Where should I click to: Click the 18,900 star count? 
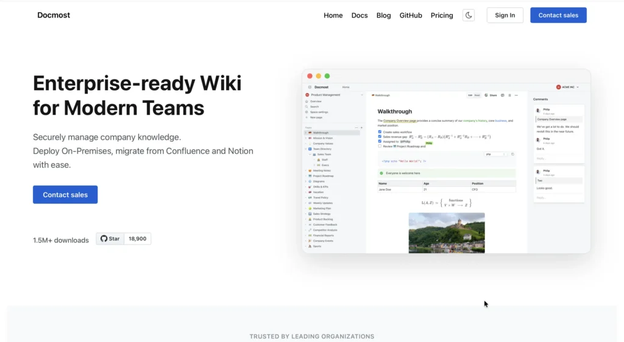click(137, 239)
